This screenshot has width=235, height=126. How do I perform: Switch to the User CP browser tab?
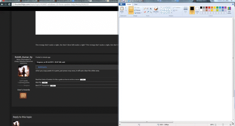28,1
